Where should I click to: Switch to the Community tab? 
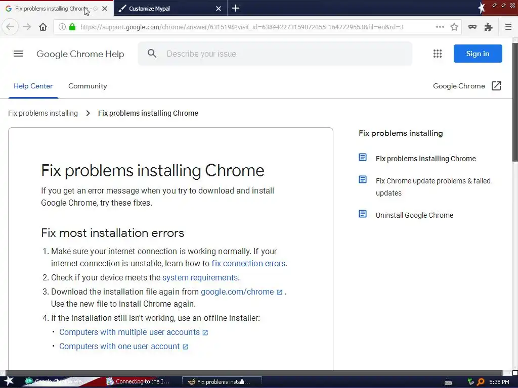point(88,86)
